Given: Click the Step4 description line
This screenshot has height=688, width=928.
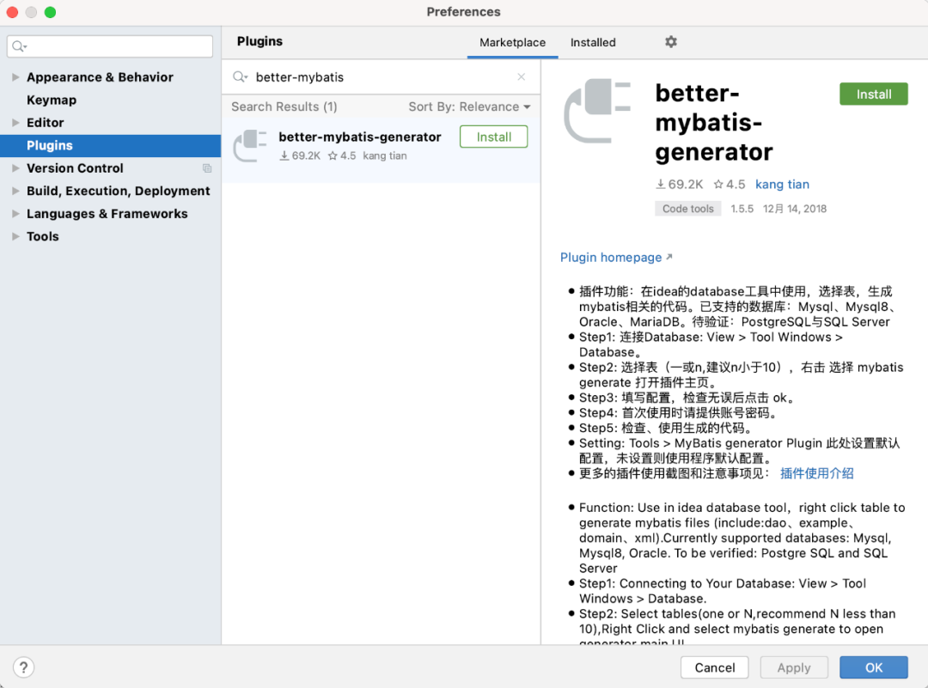Looking at the screenshot, I should click(678, 413).
